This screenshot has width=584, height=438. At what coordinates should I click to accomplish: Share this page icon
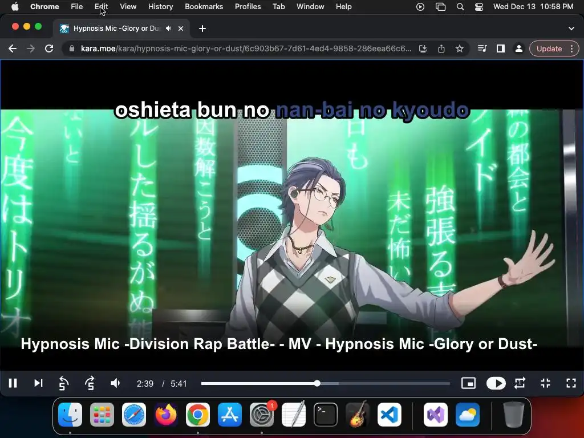click(x=441, y=49)
